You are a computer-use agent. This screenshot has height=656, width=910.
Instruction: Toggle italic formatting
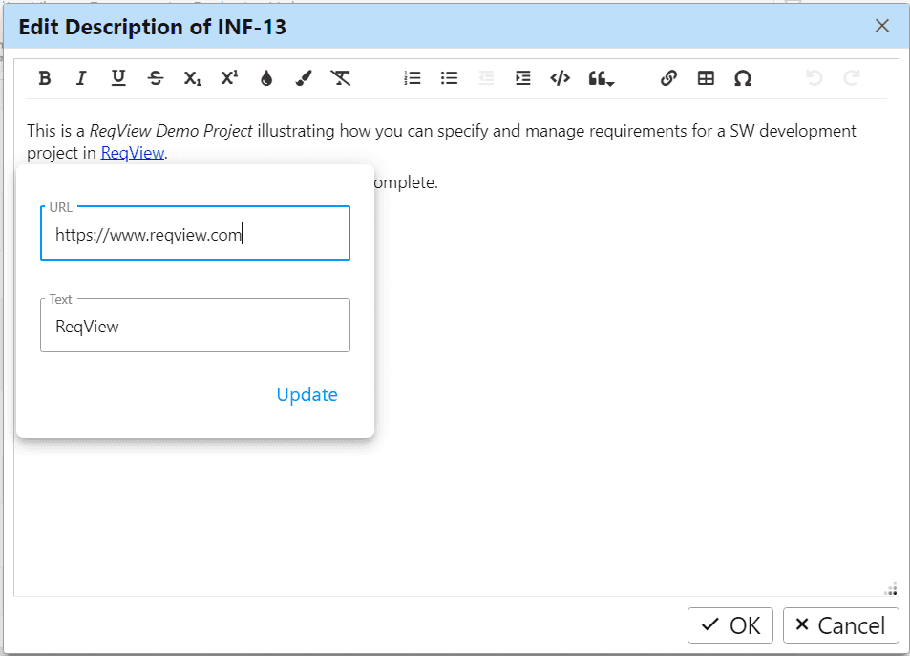pyautogui.click(x=81, y=79)
